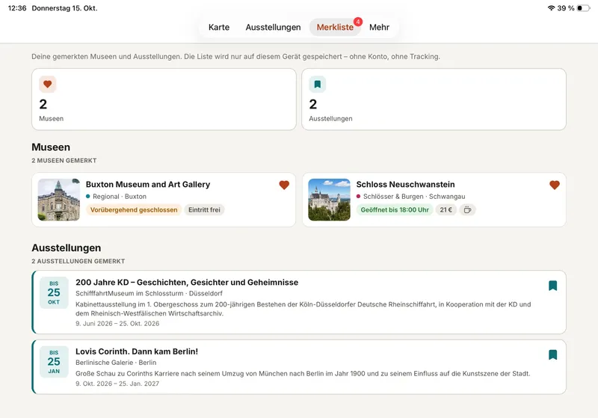Image resolution: width=598 pixels, height=418 pixels.
Task: Click the Ausstellungen section heading
Action: pos(67,248)
